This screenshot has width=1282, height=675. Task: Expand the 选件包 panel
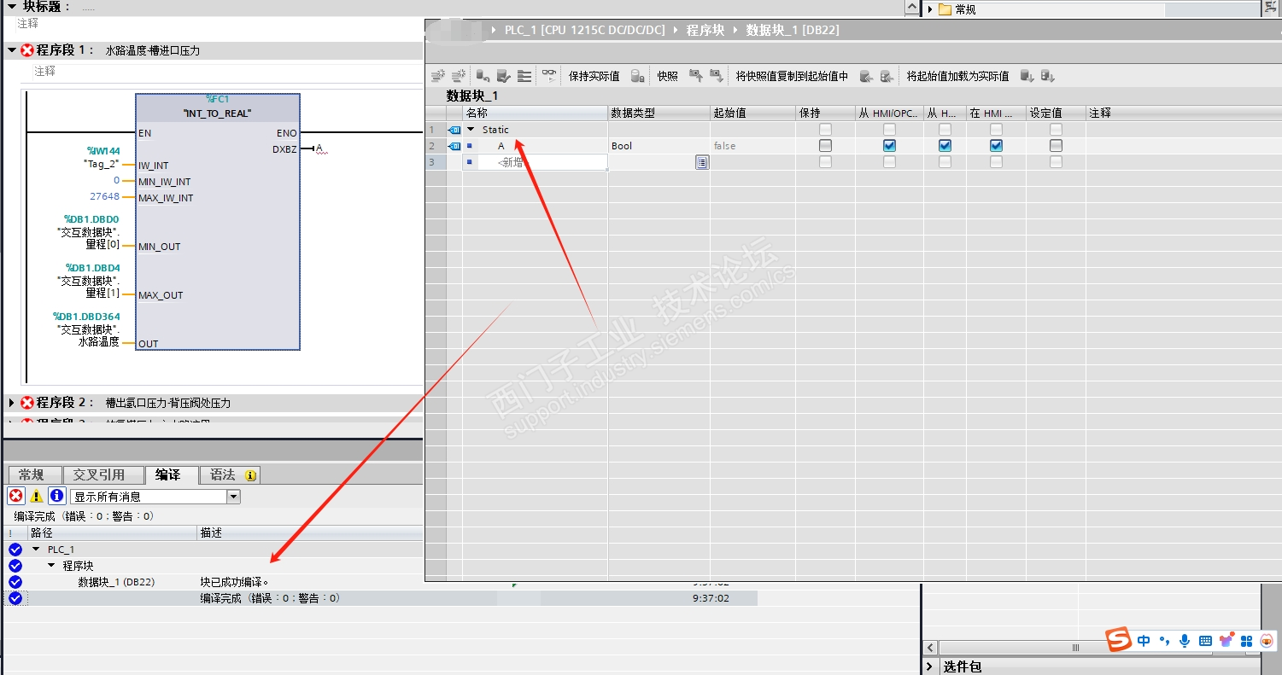[931, 666]
